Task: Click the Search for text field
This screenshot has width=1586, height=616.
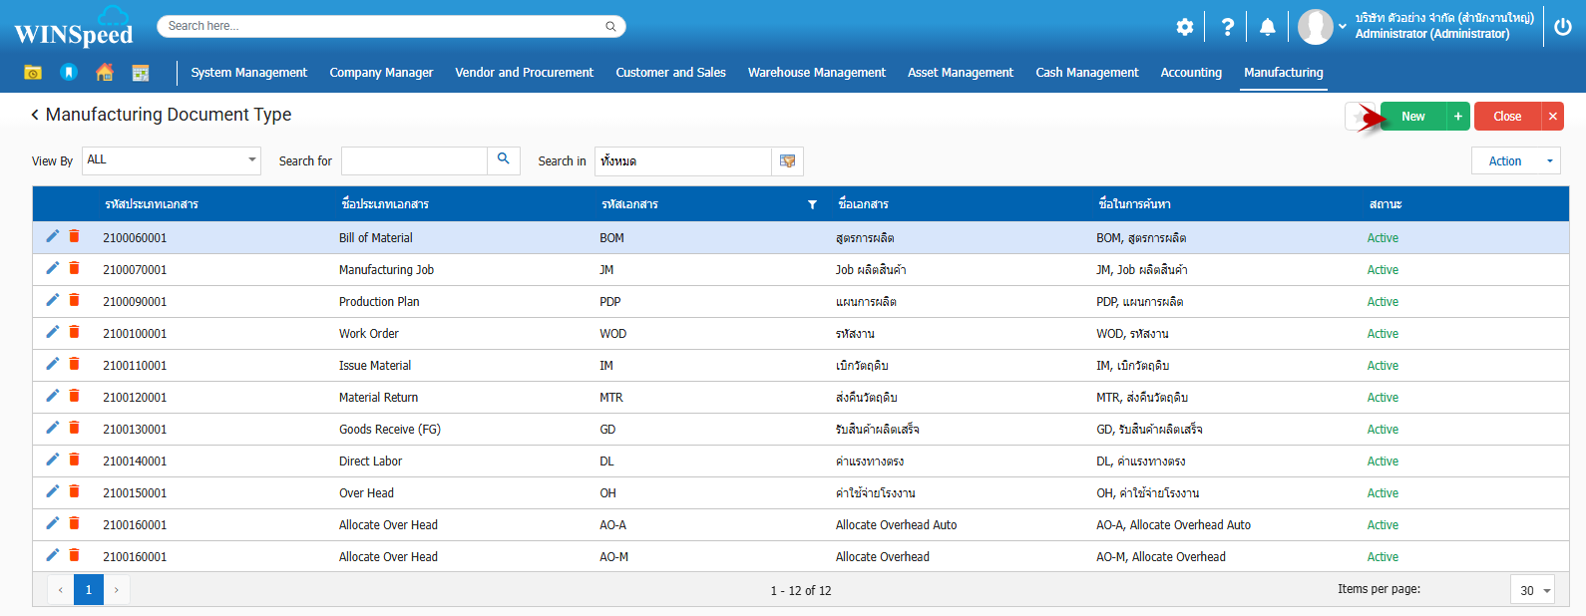Action: click(414, 160)
